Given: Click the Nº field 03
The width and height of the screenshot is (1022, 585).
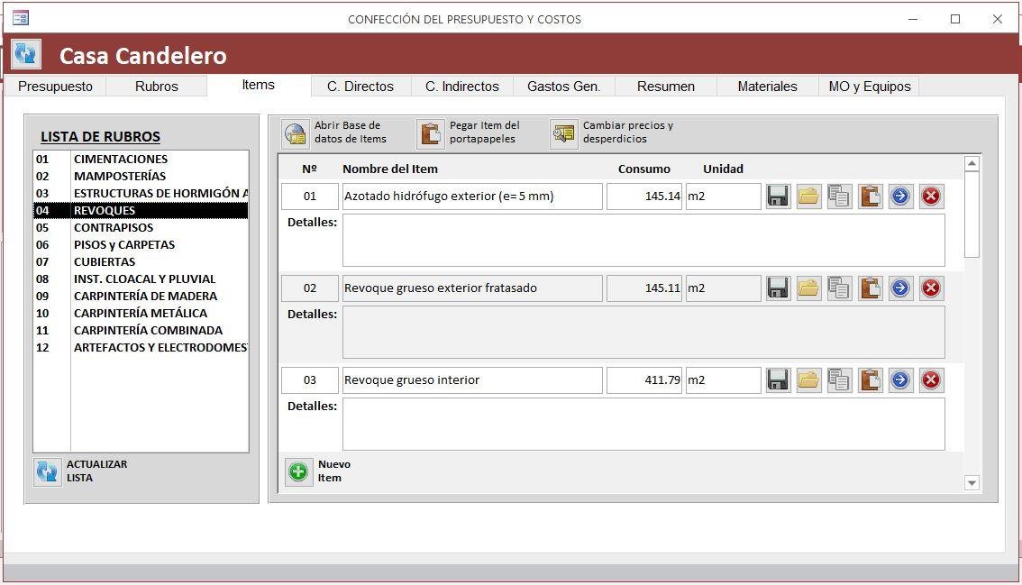Looking at the screenshot, I should [x=310, y=380].
